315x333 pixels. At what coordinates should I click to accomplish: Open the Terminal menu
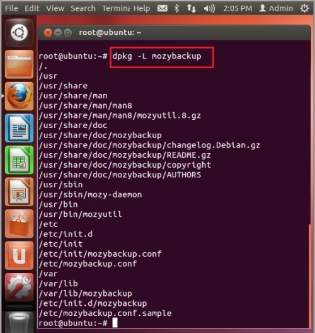click(116, 8)
